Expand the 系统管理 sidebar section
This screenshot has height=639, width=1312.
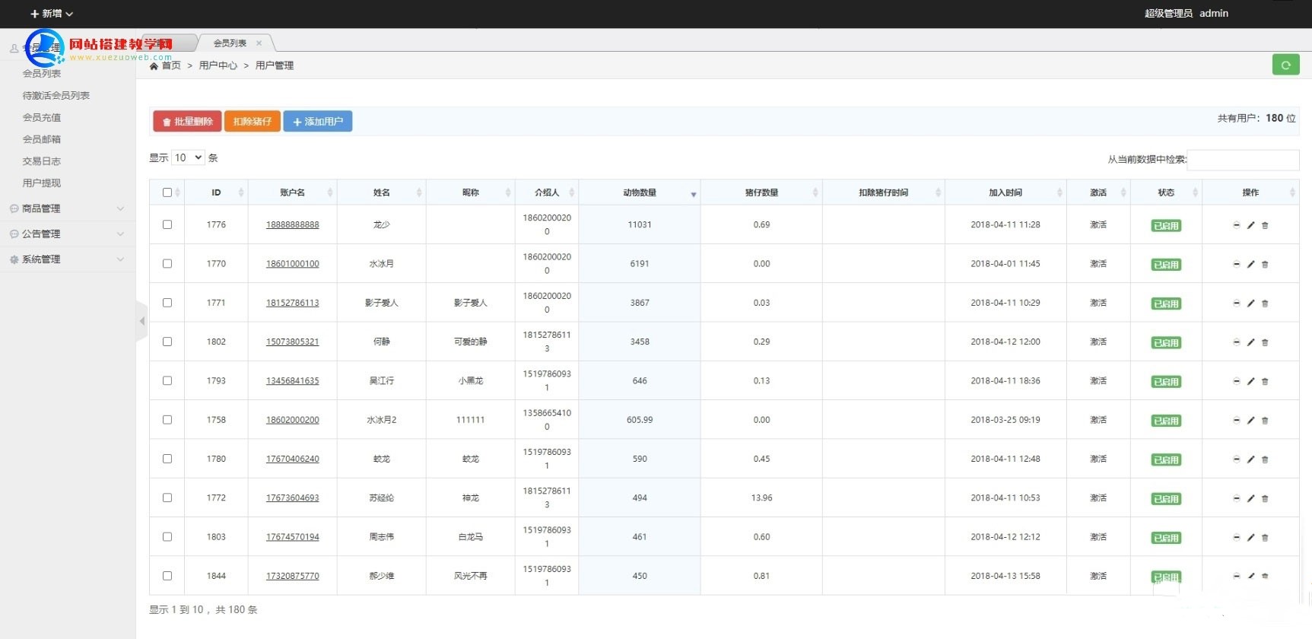(x=67, y=259)
